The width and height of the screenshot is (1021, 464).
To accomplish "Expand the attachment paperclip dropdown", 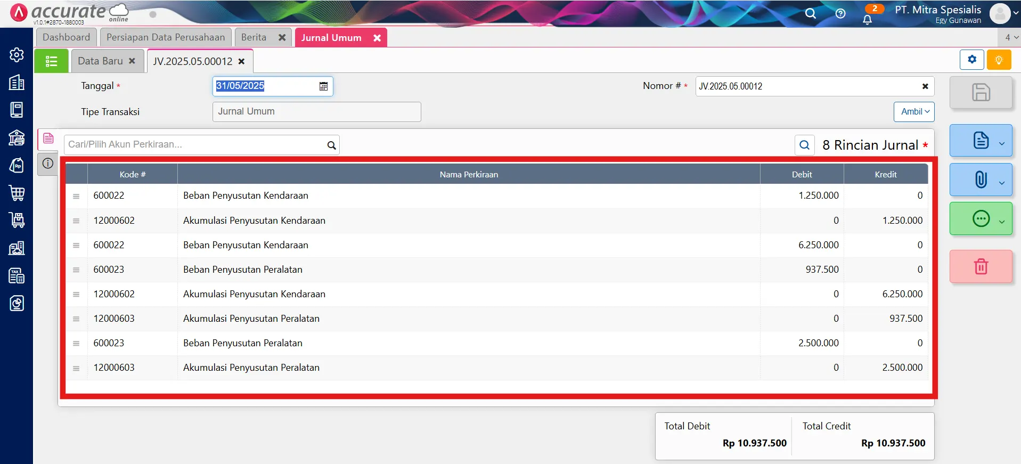I will tap(1001, 183).
